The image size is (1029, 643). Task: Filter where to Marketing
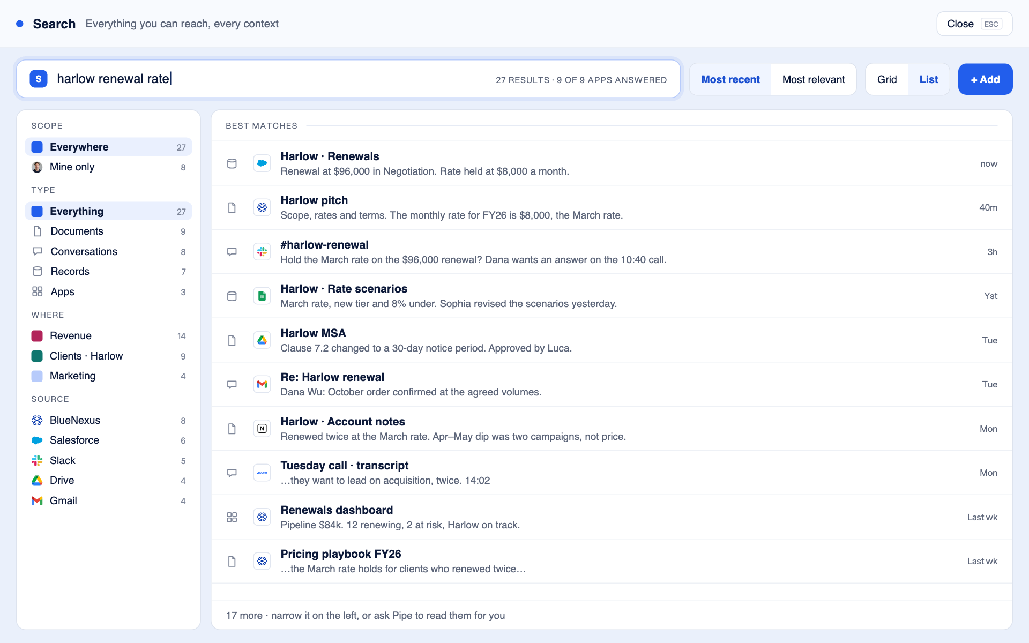click(x=108, y=376)
